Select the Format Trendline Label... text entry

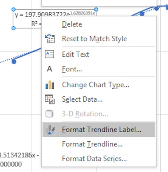pyautogui.click(x=102, y=130)
